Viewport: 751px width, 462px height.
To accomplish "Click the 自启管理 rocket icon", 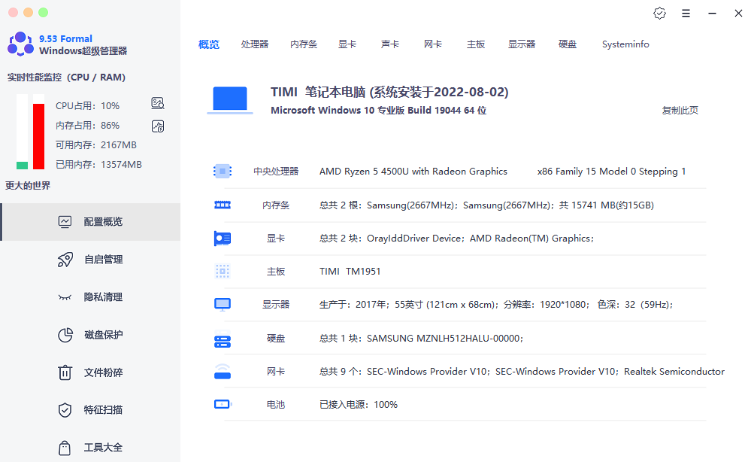I will pyautogui.click(x=65, y=260).
